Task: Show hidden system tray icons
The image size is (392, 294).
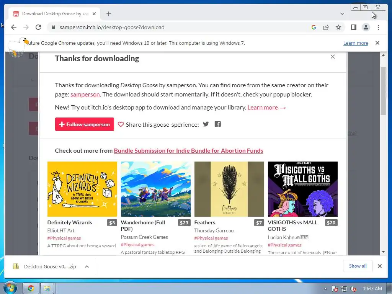Action: 325,289
